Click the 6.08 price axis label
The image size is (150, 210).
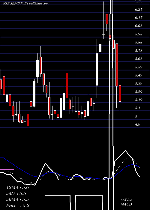tap(139, 26)
